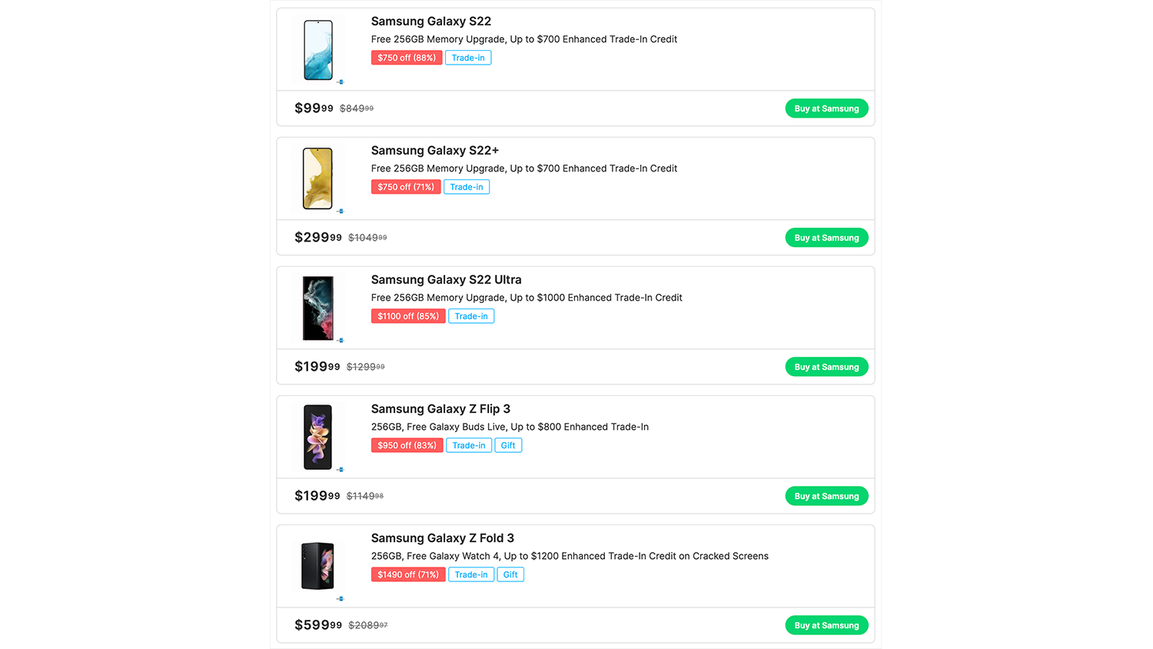Click the gold Galaxy S22+ phone image
Viewport: 1153px width, 649px height.
click(x=317, y=178)
